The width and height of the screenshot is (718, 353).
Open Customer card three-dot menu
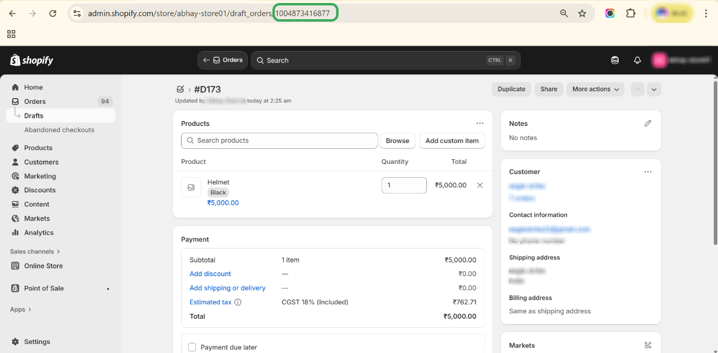pos(648,172)
